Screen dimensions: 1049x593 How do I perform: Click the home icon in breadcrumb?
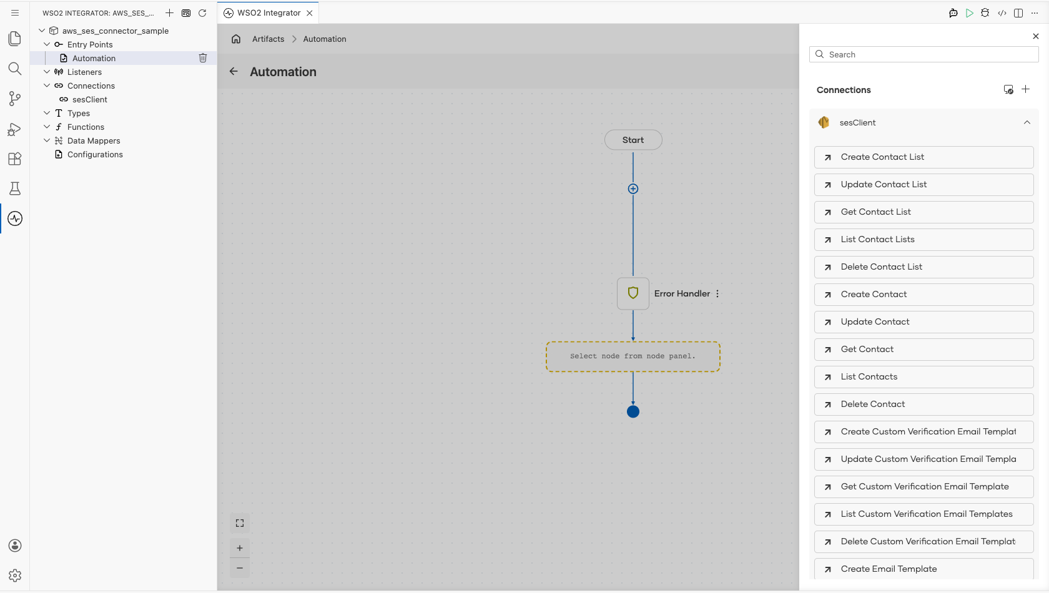[x=236, y=39]
